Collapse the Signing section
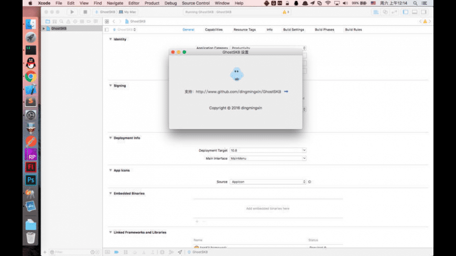This screenshot has height=256, width=456. [111, 86]
